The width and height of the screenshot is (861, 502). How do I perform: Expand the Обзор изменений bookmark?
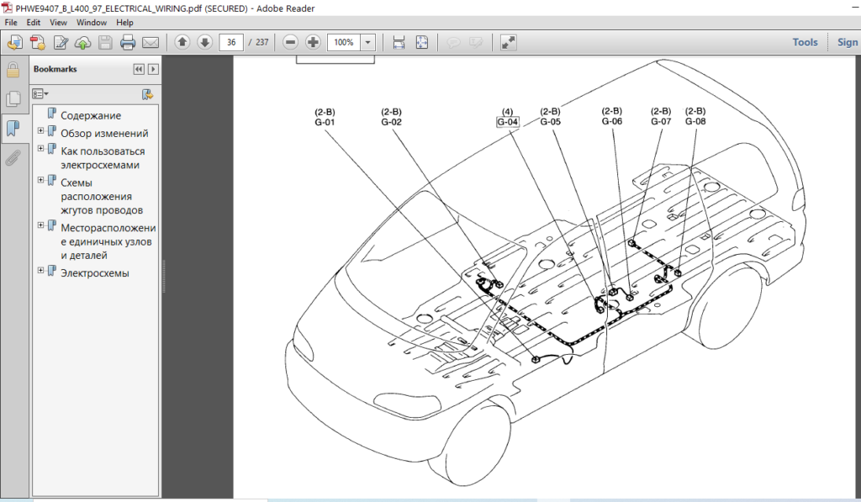pos(40,130)
